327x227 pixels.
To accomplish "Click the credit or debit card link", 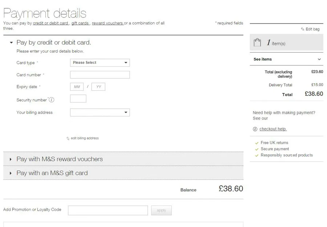I will point(51,23).
